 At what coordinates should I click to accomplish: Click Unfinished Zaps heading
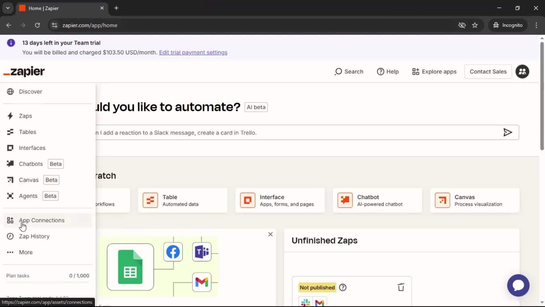coord(324,240)
